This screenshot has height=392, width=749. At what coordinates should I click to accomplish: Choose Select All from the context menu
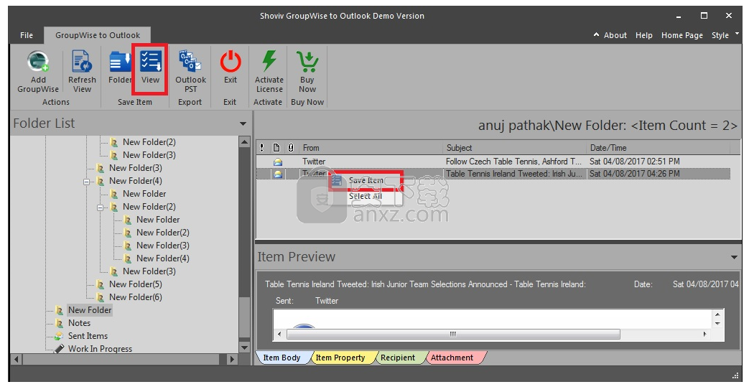coord(366,196)
